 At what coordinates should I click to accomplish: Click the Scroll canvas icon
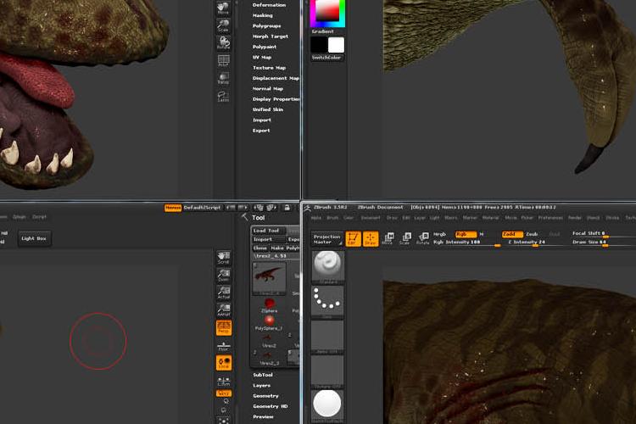coord(224,258)
